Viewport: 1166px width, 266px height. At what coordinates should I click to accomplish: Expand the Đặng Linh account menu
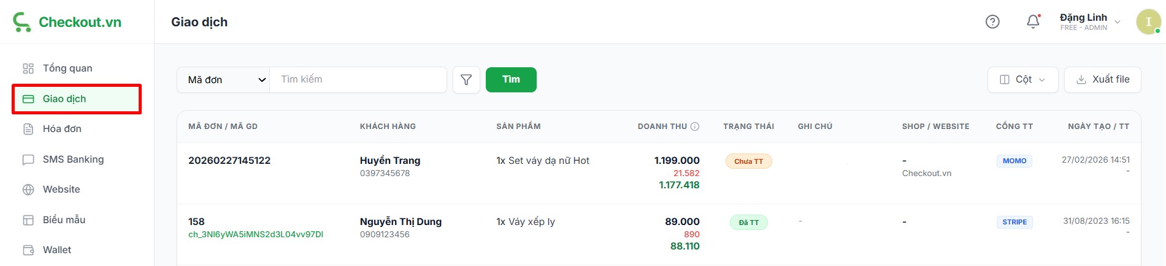pyautogui.click(x=1090, y=22)
